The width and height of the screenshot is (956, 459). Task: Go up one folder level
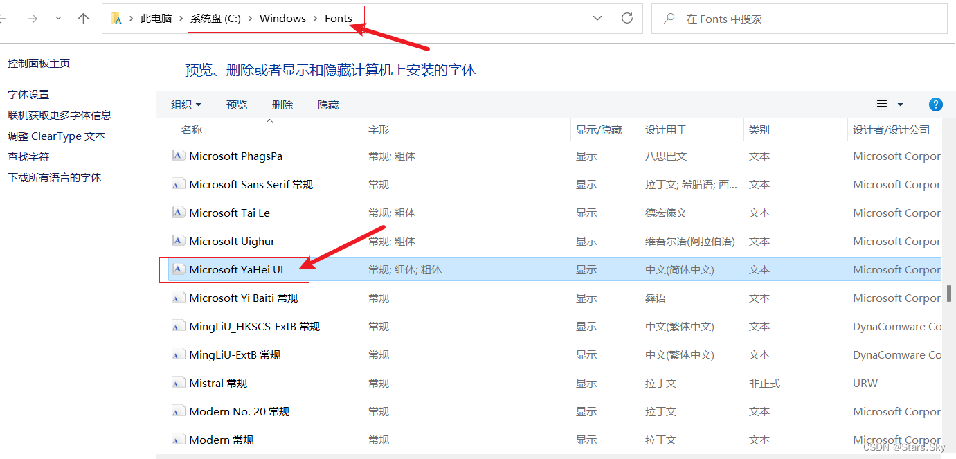click(84, 19)
